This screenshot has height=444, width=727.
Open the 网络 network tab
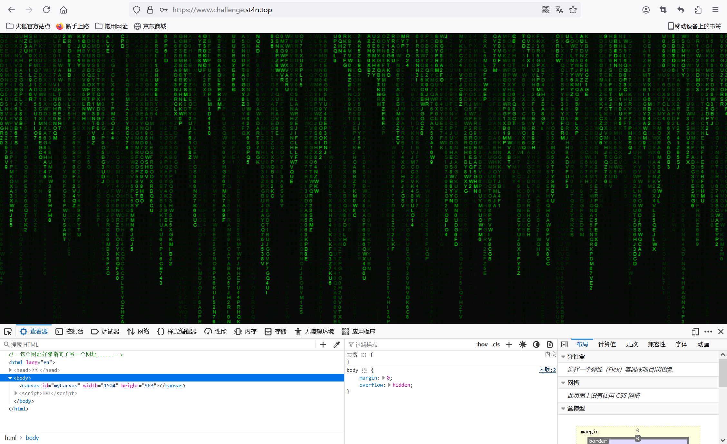pos(138,332)
